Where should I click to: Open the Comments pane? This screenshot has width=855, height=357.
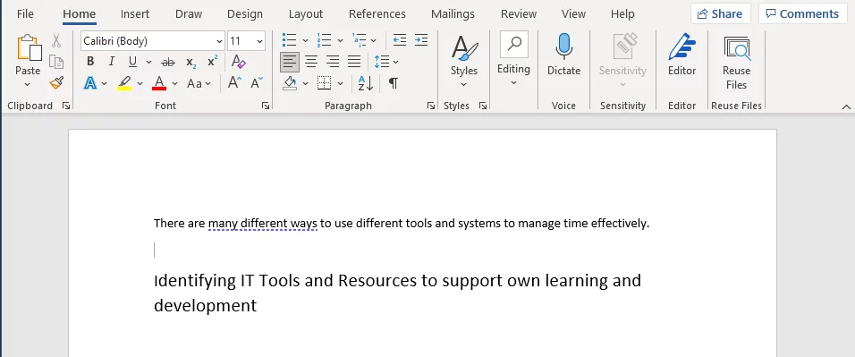[802, 13]
